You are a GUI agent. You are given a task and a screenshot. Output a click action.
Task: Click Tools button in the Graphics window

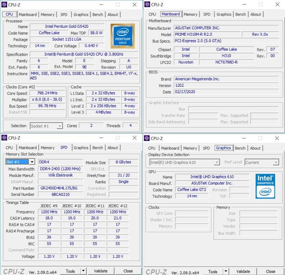click(x=213, y=271)
